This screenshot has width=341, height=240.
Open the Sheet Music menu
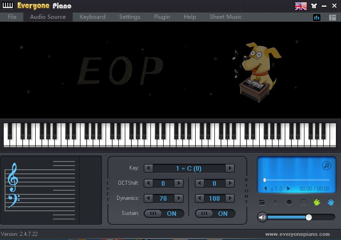pyautogui.click(x=225, y=17)
